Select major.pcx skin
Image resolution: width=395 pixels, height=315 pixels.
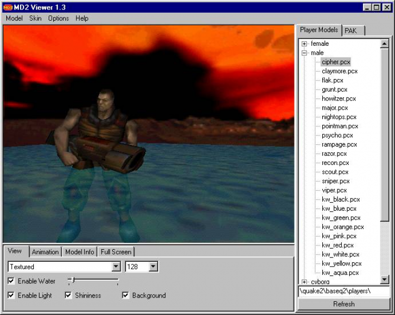334,108
